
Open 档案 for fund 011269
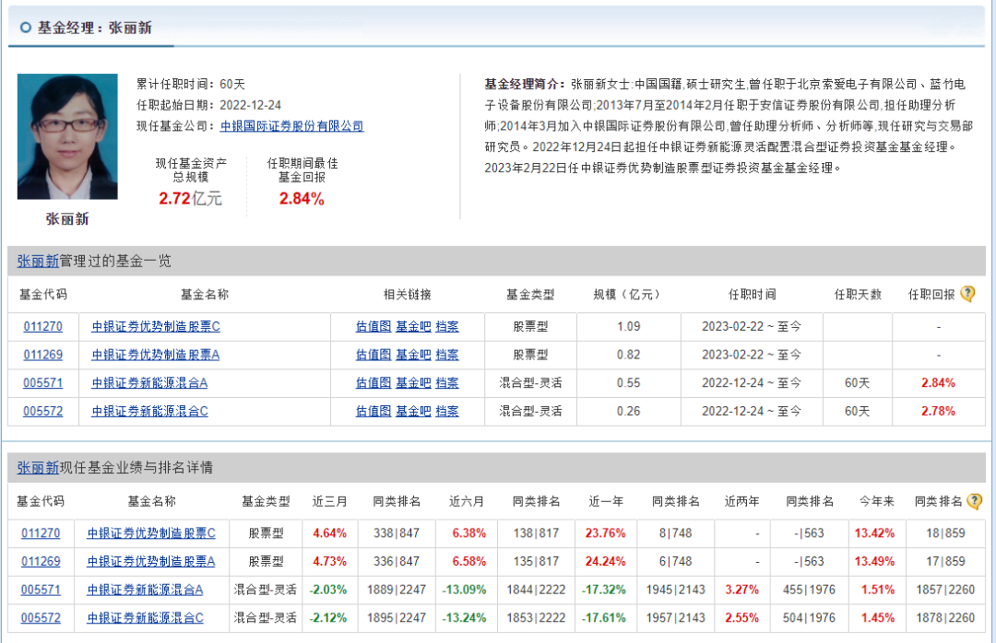(x=447, y=354)
